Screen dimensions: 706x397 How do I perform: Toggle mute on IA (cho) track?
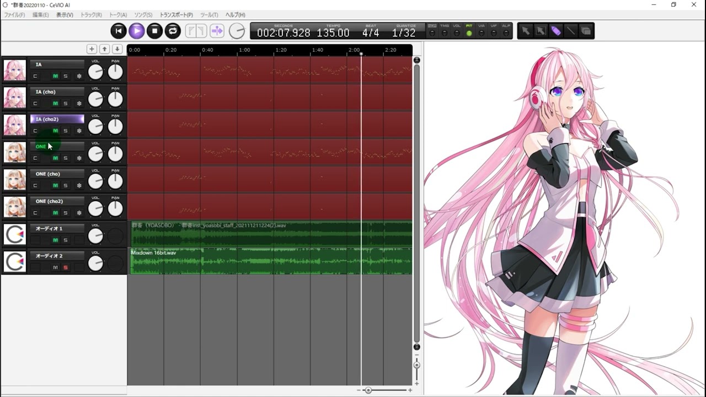click(55, 103)
